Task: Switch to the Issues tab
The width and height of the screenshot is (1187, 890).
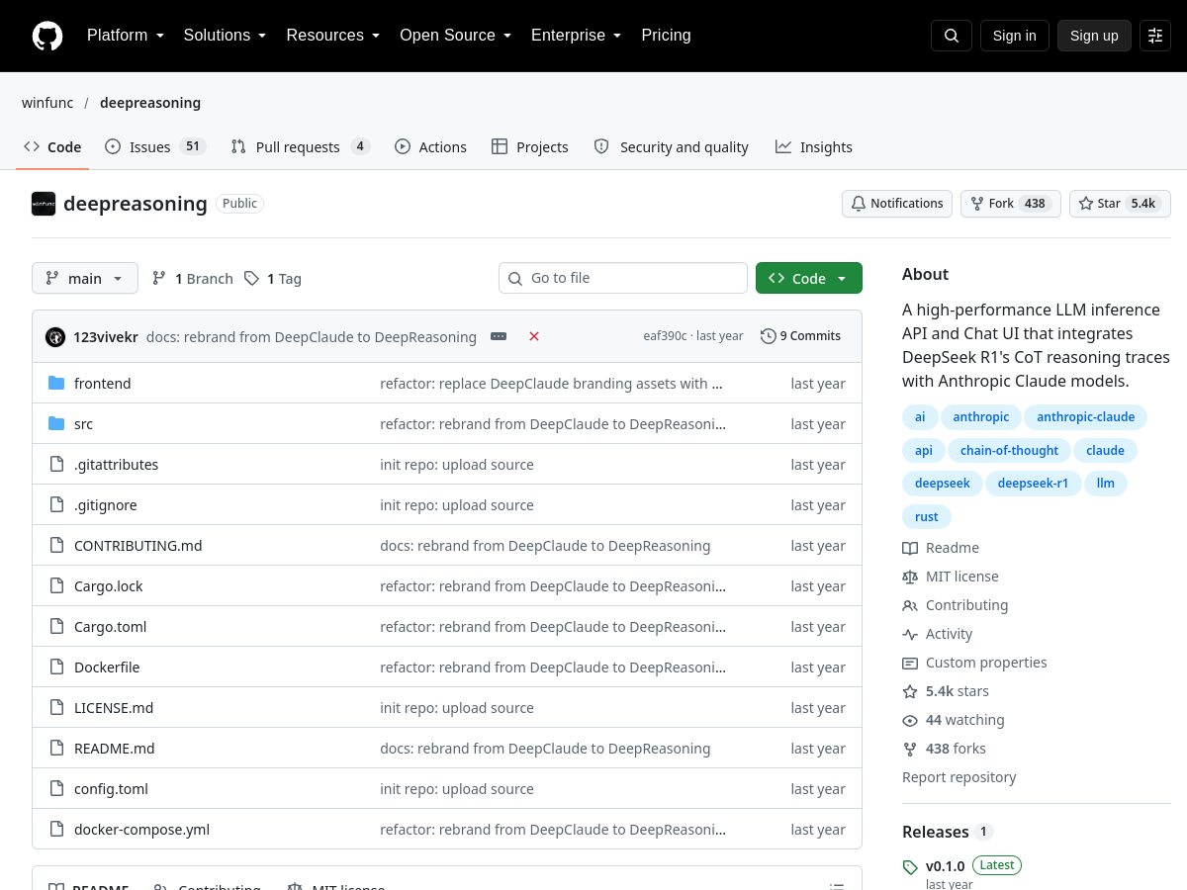Action: pos(154,146)
